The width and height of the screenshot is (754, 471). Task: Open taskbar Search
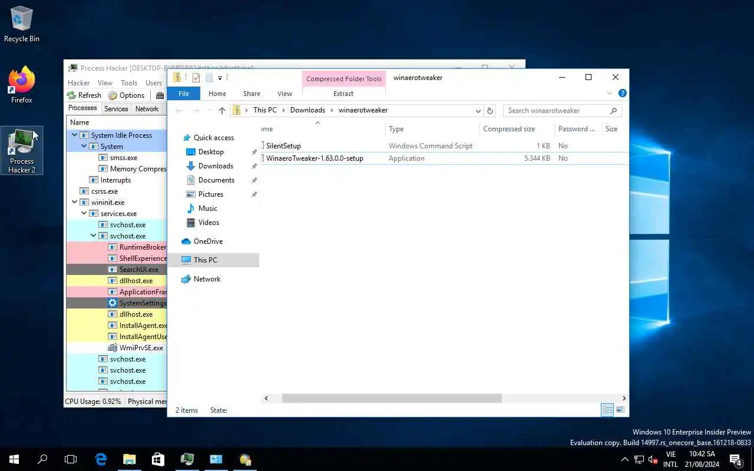42,459
